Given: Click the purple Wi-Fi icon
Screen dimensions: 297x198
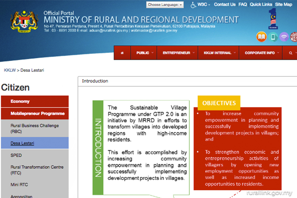Looking at the screenshot, I should tap(284, 37).
